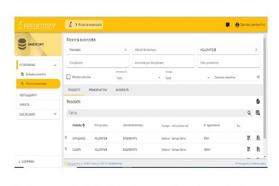Clear the ACLONIFEN search field

tap(256, 50)
